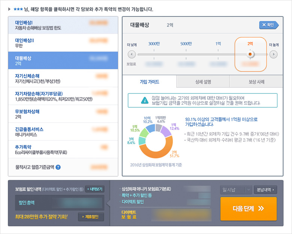Expand the 내역보기 discount details

pyautogui.click(x=95, y=189)
